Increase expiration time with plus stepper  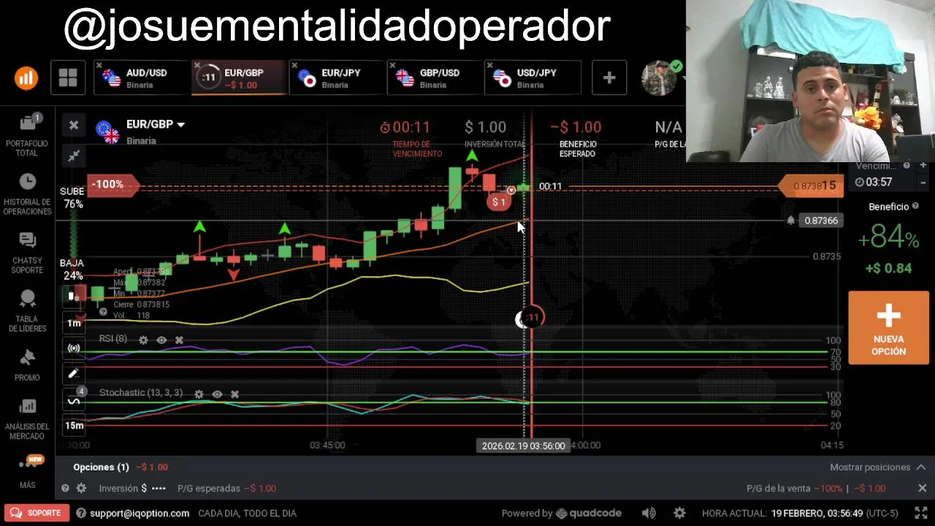(x=923, y=166)
